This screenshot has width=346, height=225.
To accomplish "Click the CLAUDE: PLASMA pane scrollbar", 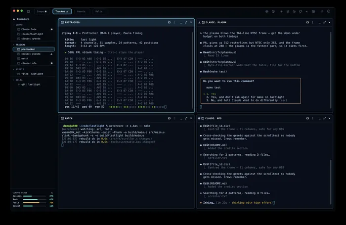I will [x=331, y=70].
